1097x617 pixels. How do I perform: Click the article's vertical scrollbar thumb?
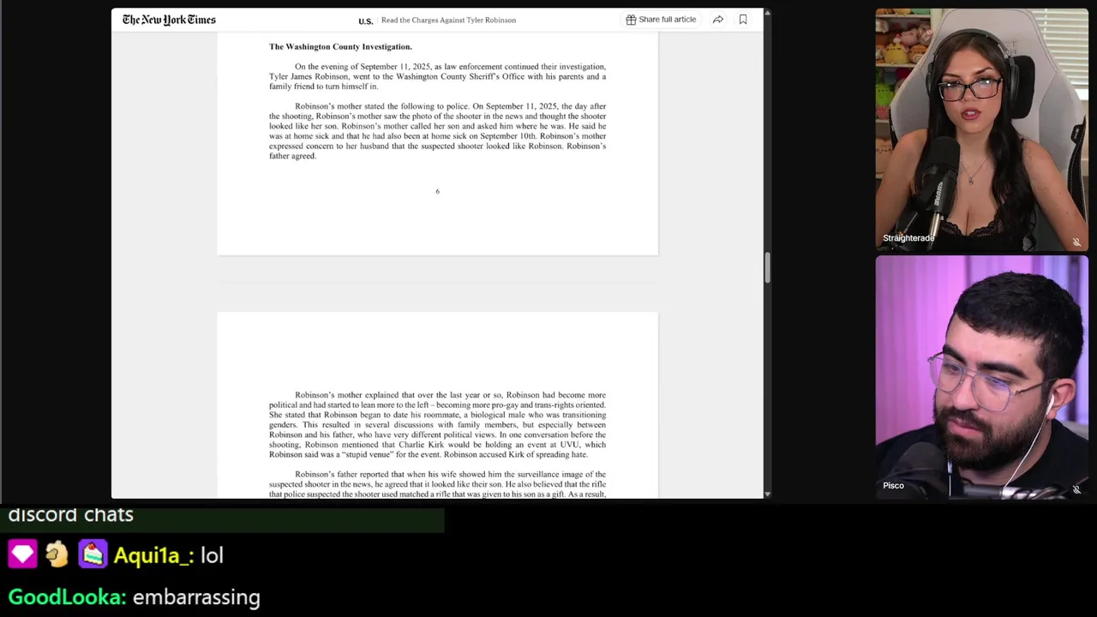[767, 267]
